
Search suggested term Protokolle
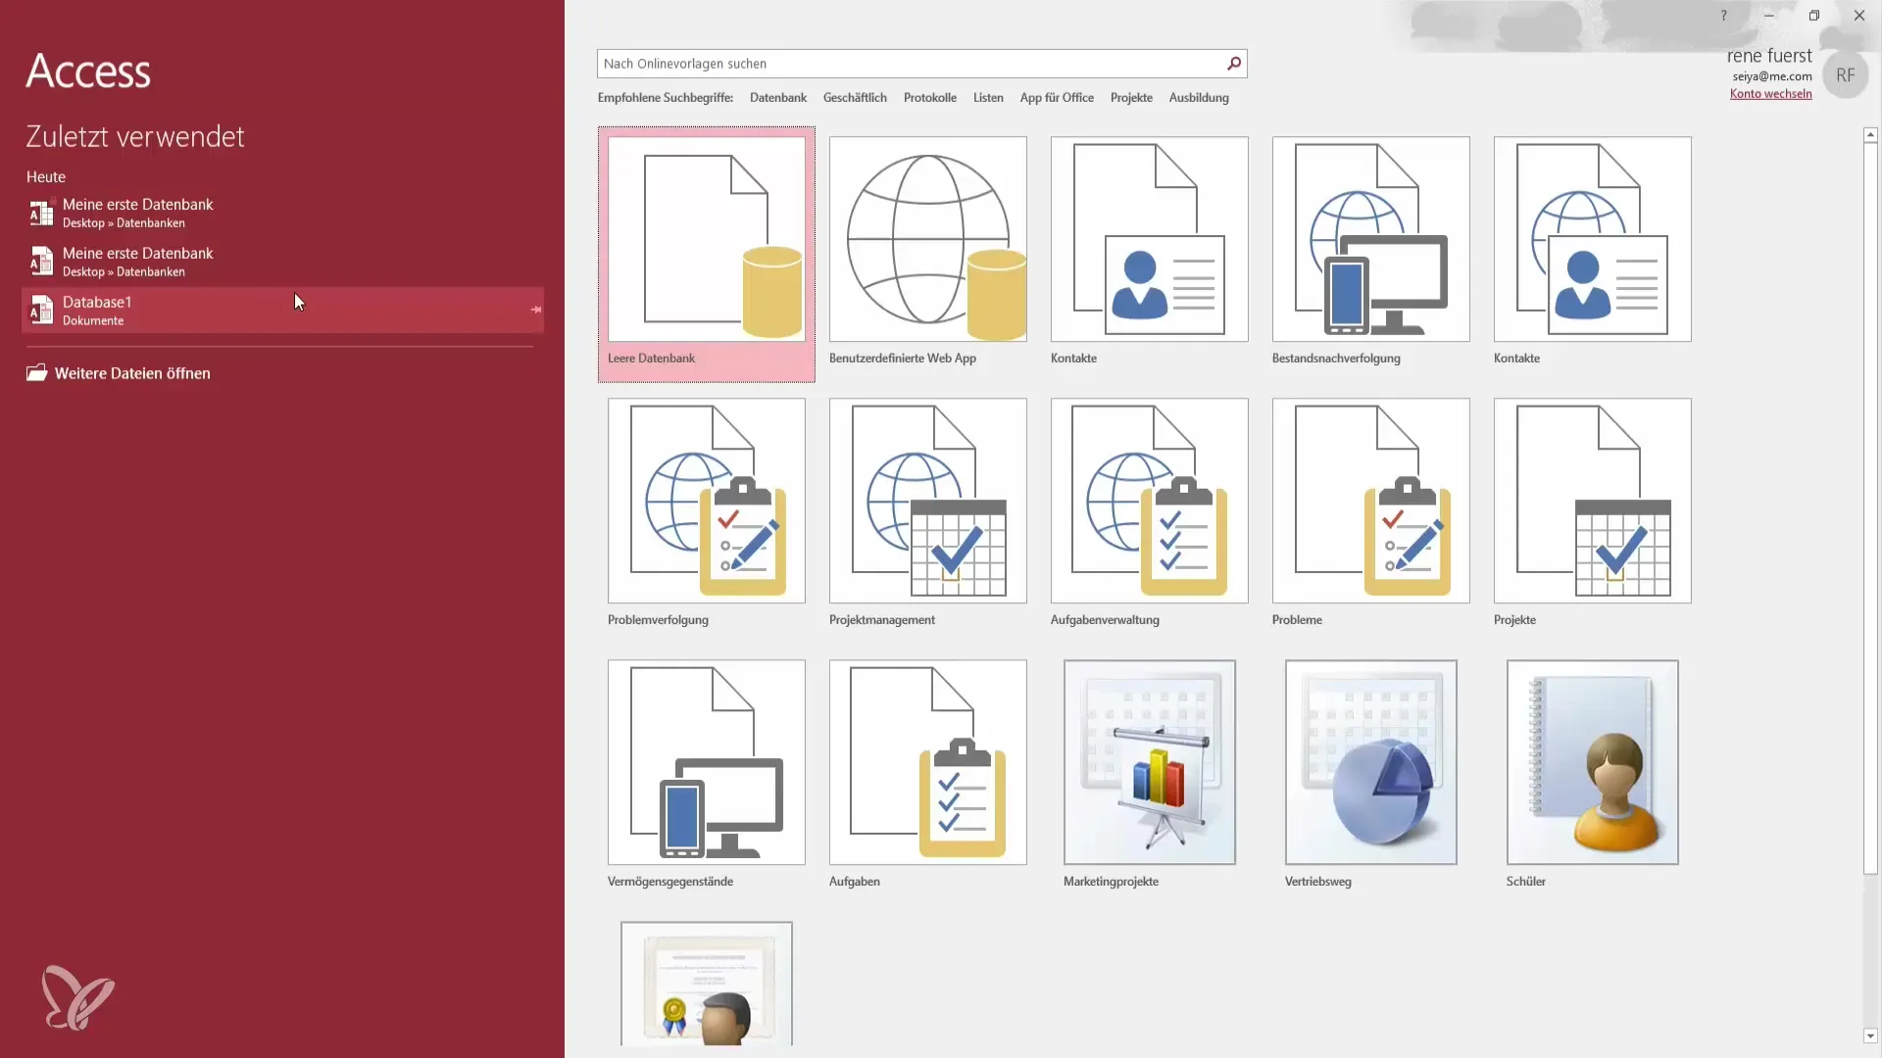[929, 98]
